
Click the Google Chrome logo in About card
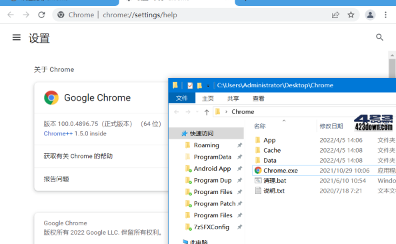[x=51, y=98]
